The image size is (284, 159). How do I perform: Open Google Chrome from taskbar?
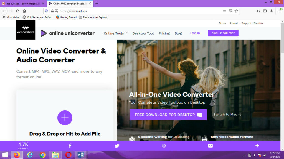pyautogui.click(x=42, y=155)
